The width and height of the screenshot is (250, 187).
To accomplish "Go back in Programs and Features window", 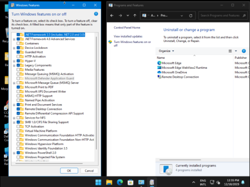I will [x=112, y=15].
